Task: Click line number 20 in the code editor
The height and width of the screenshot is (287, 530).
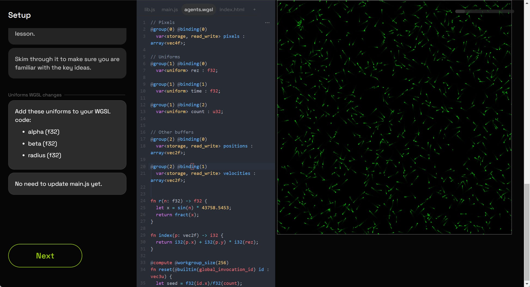Action: coord(143,166)
